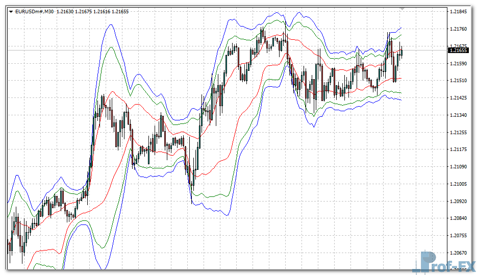
Task: Click the gray chart shift marker triangle
Action: pos(403,9)
